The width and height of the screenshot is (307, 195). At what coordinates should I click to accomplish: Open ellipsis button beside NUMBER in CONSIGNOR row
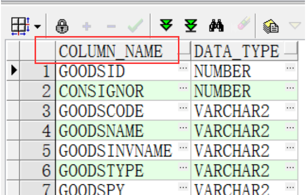(290, 88)
